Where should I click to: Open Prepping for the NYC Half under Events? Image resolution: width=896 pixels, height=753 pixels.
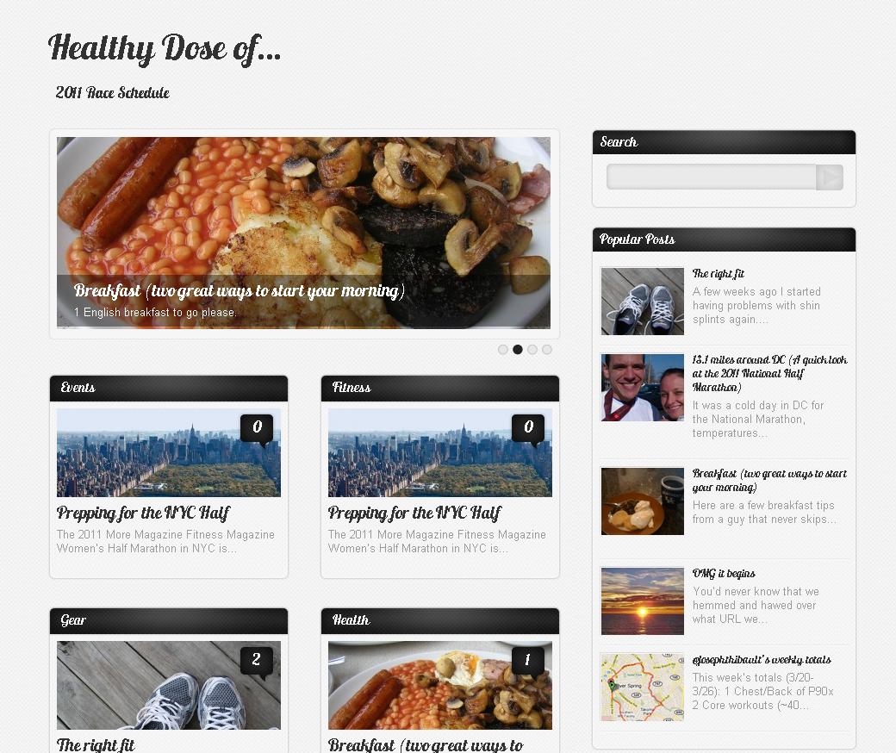tap(143, 513)
